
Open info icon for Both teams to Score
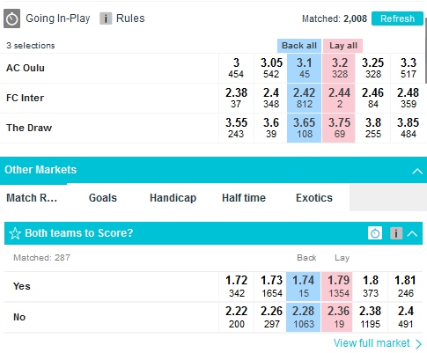[x=396, y=233]
